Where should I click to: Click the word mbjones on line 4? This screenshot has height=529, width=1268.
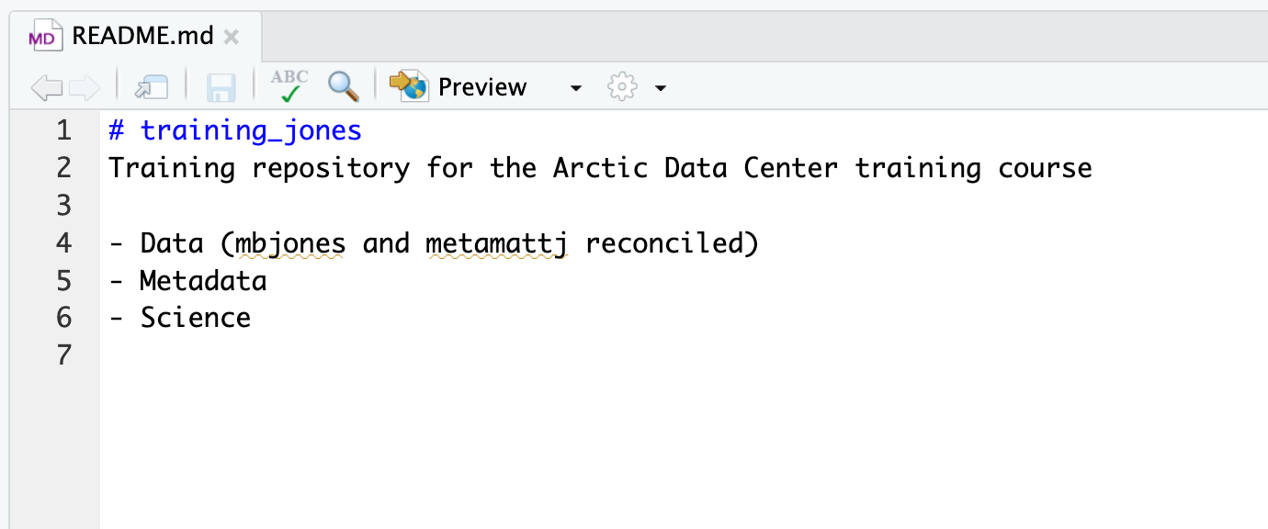pos(292,242)
